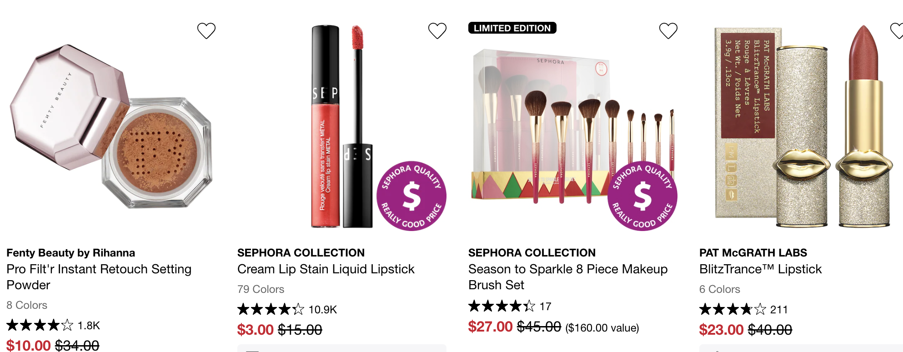Click the Sephora Quality badge on lip stain

coord(411,196)
